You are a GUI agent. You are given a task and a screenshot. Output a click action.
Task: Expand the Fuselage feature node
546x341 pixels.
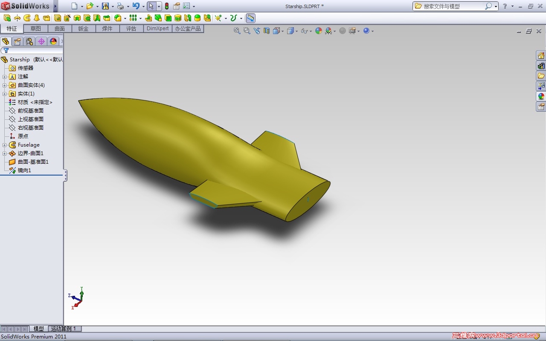[x=4, y=145]
